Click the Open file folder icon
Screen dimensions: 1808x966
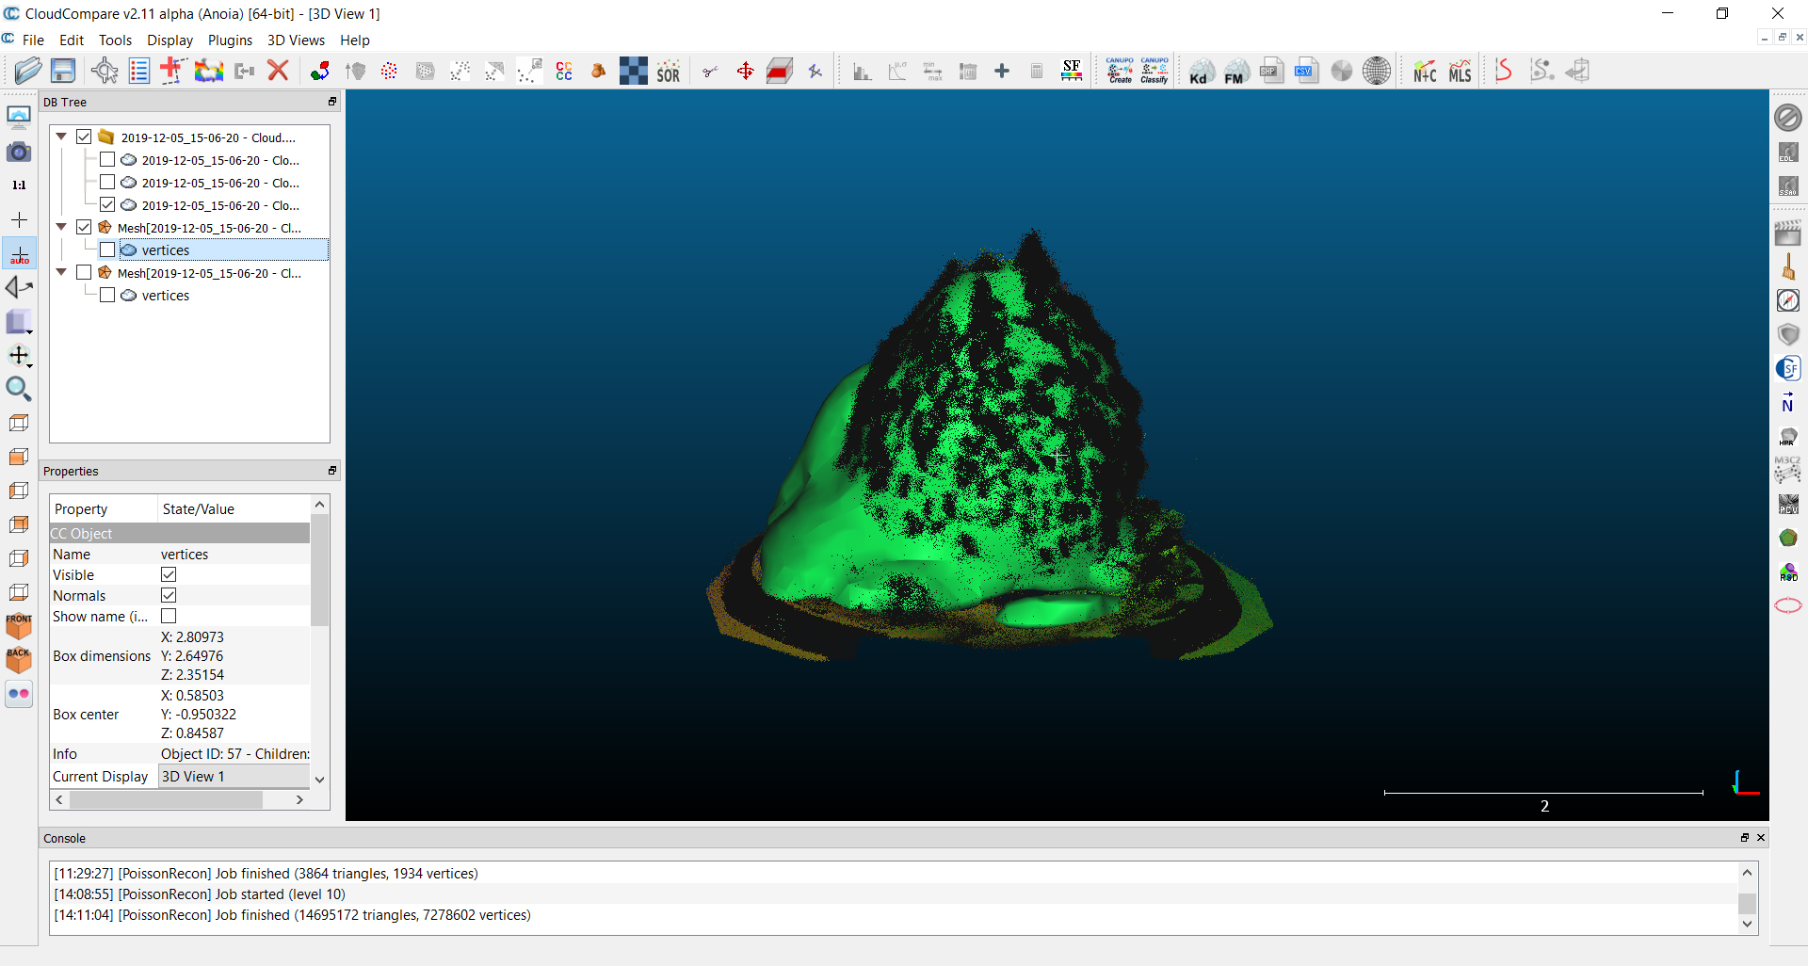[28, 71]
